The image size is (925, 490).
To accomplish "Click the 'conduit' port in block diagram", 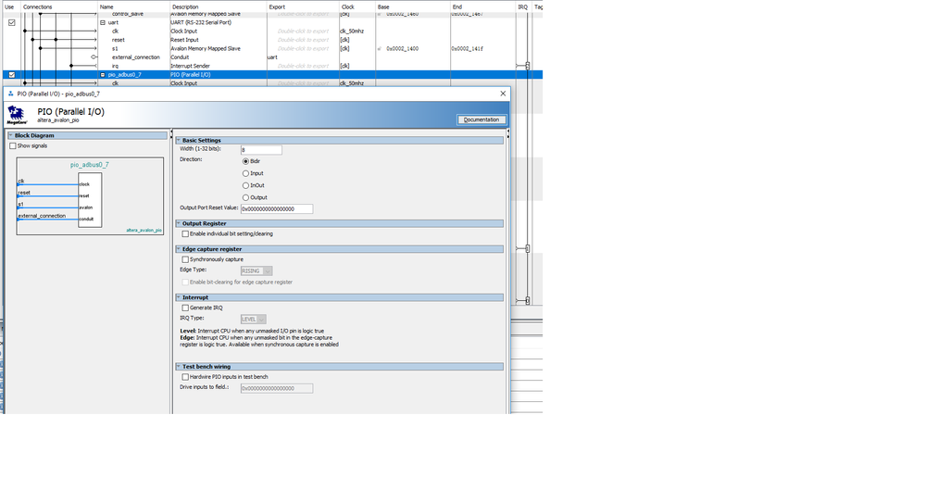I will tap(87, 219).
